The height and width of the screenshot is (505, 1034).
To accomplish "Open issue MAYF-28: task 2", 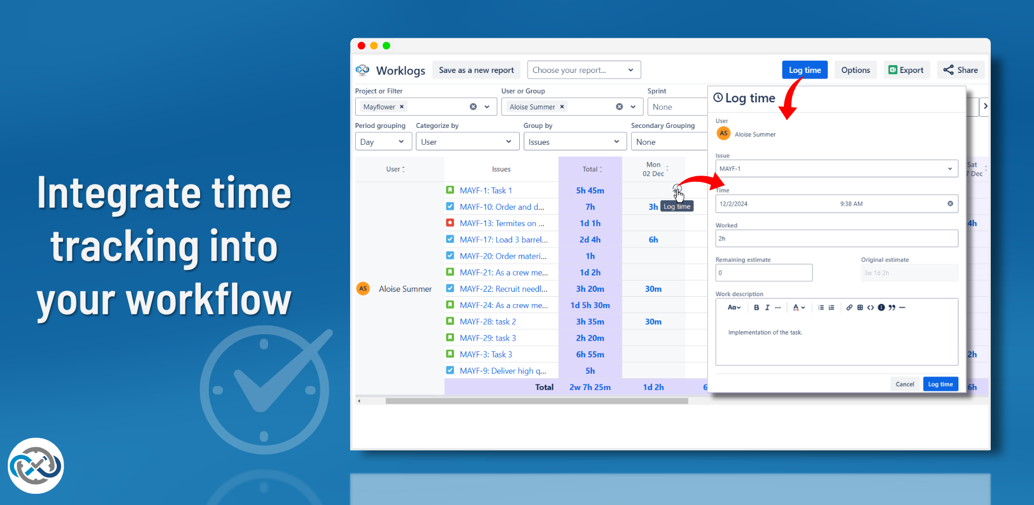I will (488, 322).
